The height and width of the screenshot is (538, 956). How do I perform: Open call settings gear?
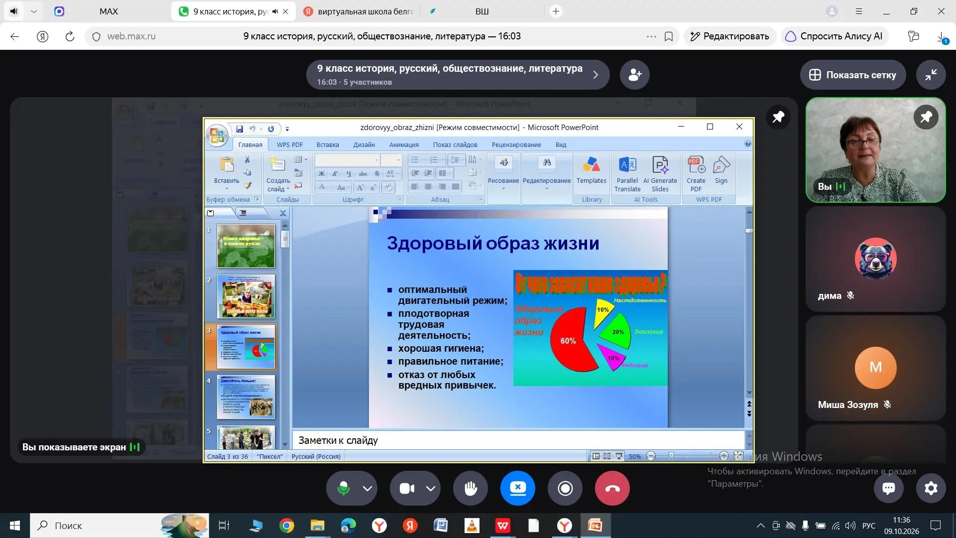click(931, 488)
